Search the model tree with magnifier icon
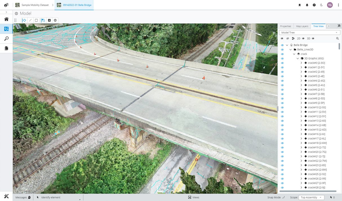This screenshot has width=342, height=201. (x=337, y=38)
